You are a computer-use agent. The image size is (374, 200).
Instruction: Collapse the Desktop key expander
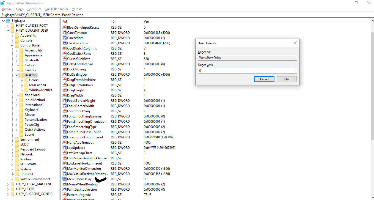click(x=17, y=75)
